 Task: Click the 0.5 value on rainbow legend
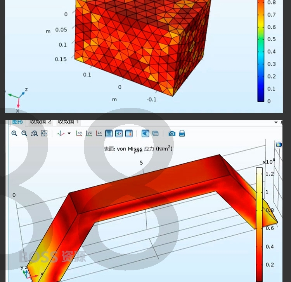272,39
